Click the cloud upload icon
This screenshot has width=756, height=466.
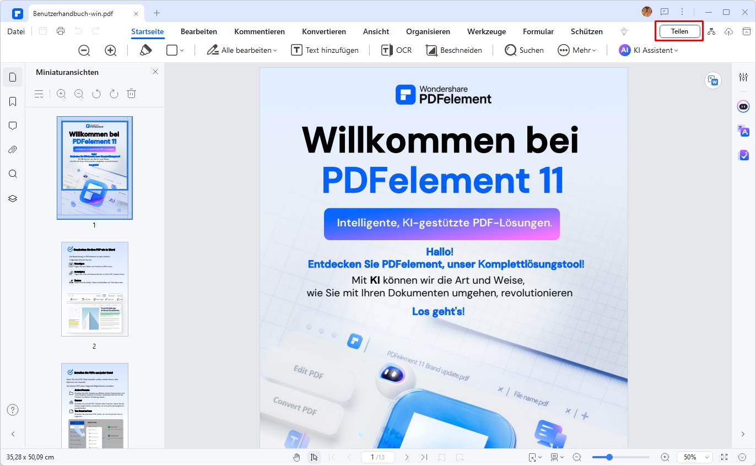(728, 31)
